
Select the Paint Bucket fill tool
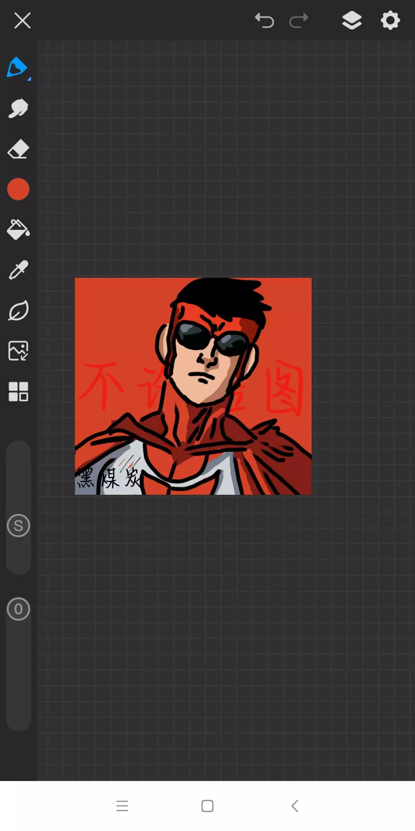click(x=18, y=230)
